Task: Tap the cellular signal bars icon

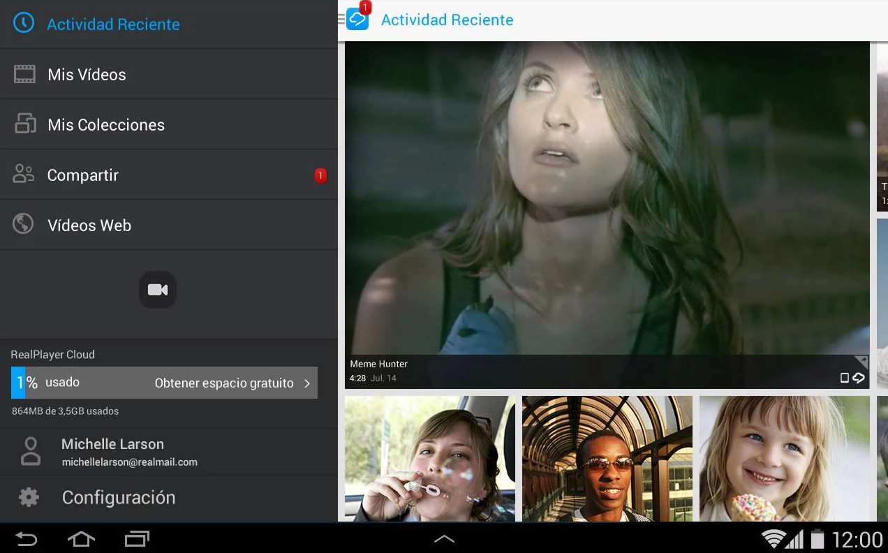Action: 794,539
